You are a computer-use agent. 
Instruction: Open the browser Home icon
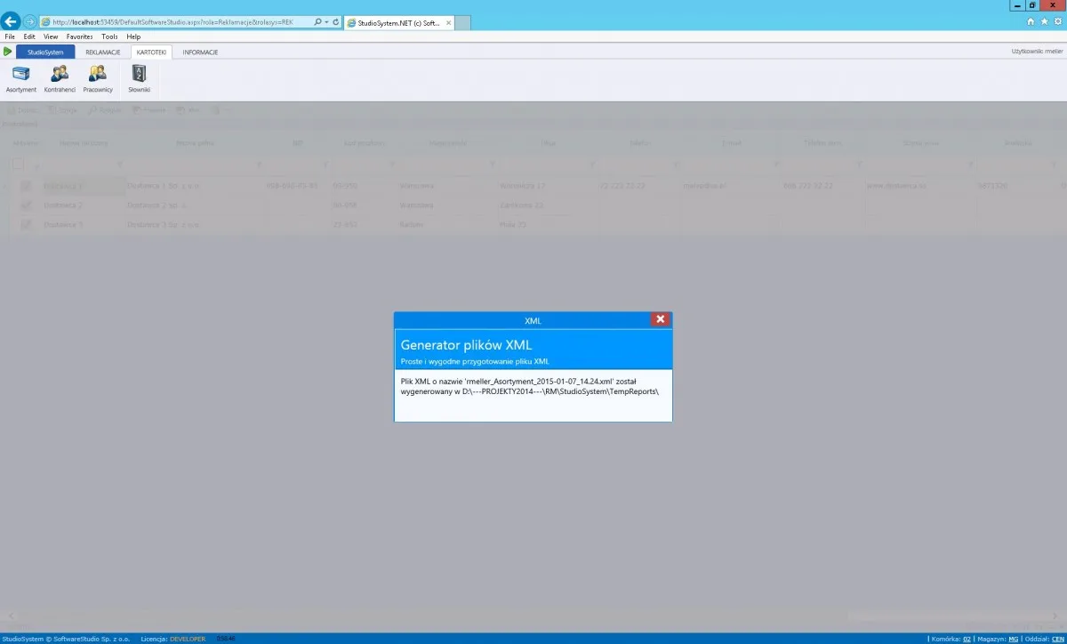click(1031, 20)
